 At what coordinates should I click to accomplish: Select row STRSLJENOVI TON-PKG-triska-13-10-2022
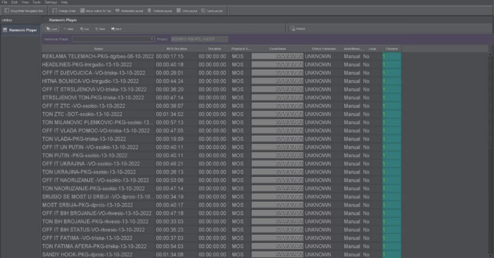[221, 98]
